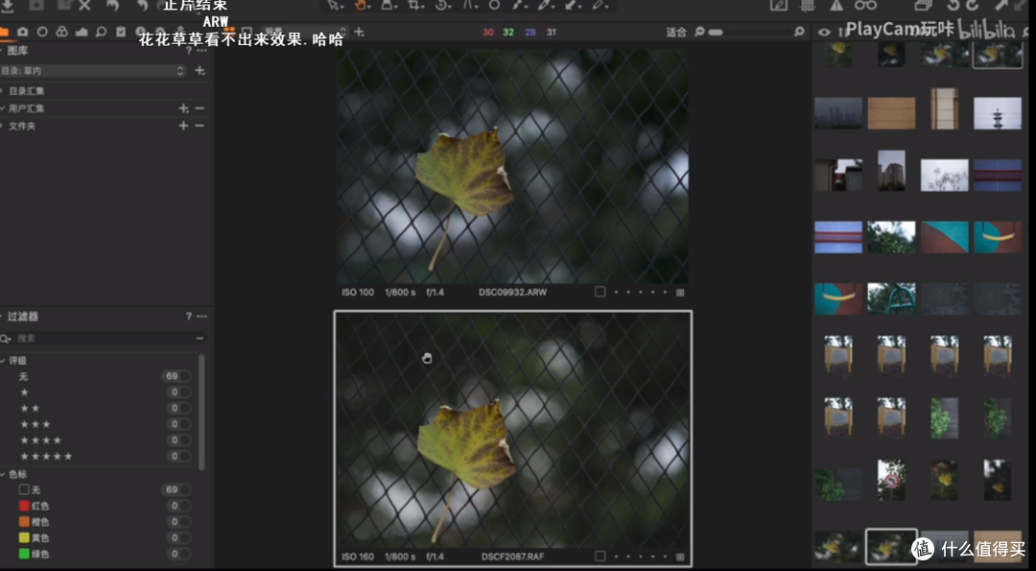1036x571 pixels.
Task: Toggle browser eye visibility icon
Action: [x=824, y=32]
